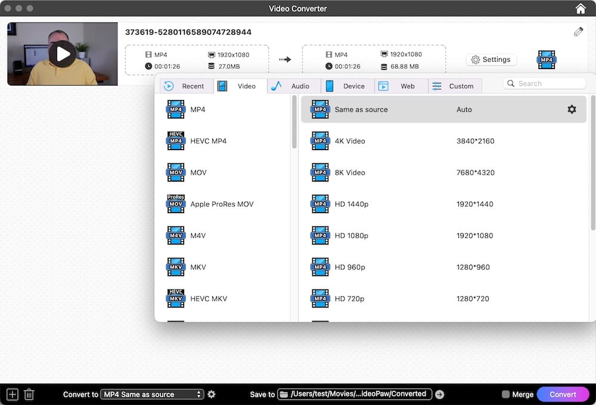Open the Settings panel
The height and width of the screenshot is (405, 596).
(x=491, y=59)
